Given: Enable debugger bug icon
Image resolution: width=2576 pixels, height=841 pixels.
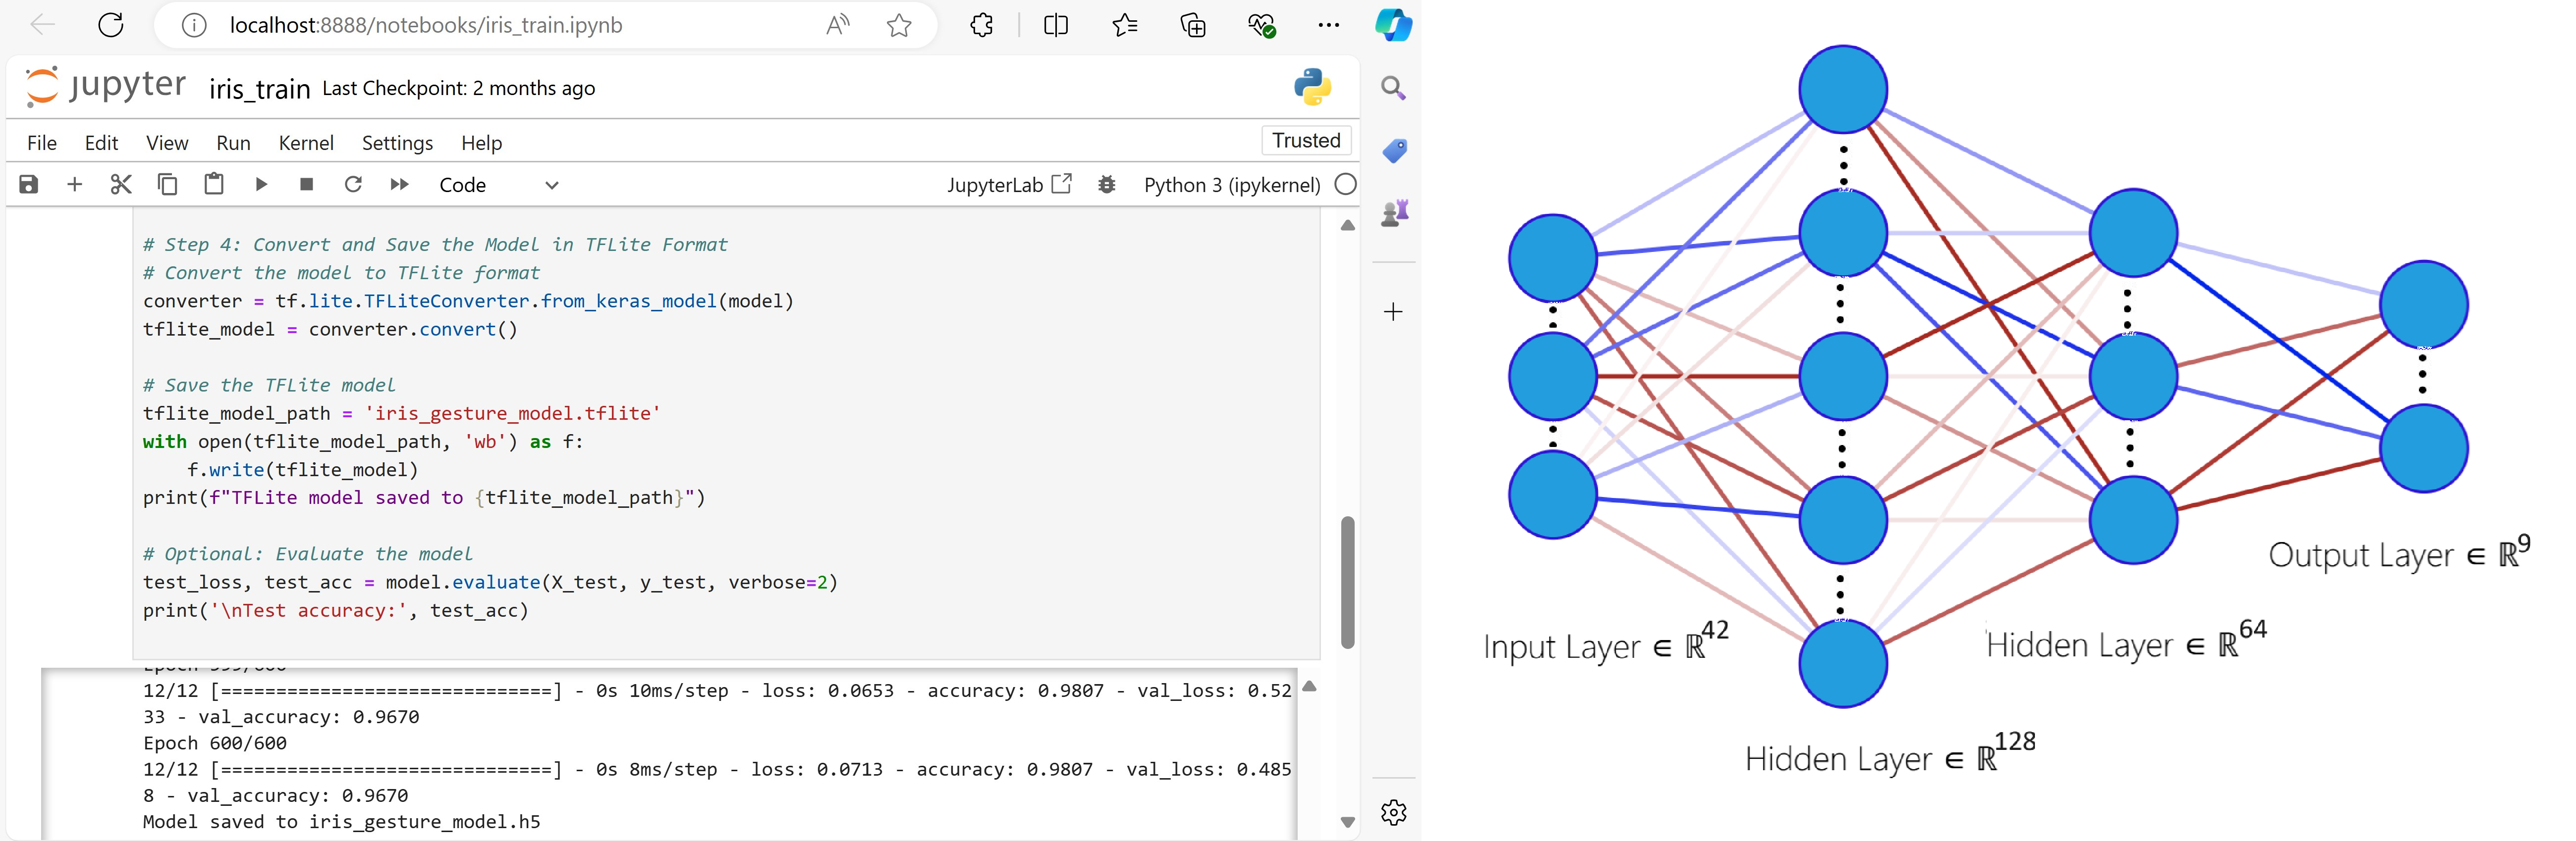Looking at the screenshot, I should 1106,185.
